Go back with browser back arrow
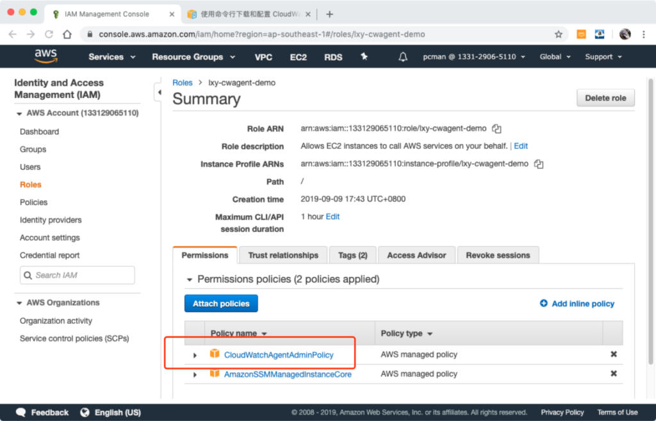The image size is (656, 421). (x=13, y=35)
